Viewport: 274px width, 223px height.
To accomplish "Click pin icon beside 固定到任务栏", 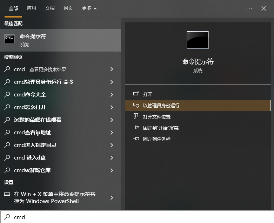I will click(x=136, y=138).
